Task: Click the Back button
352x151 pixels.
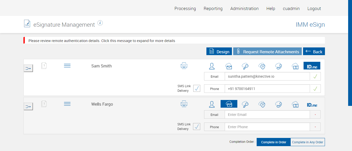Action: (x=314, y=52)
